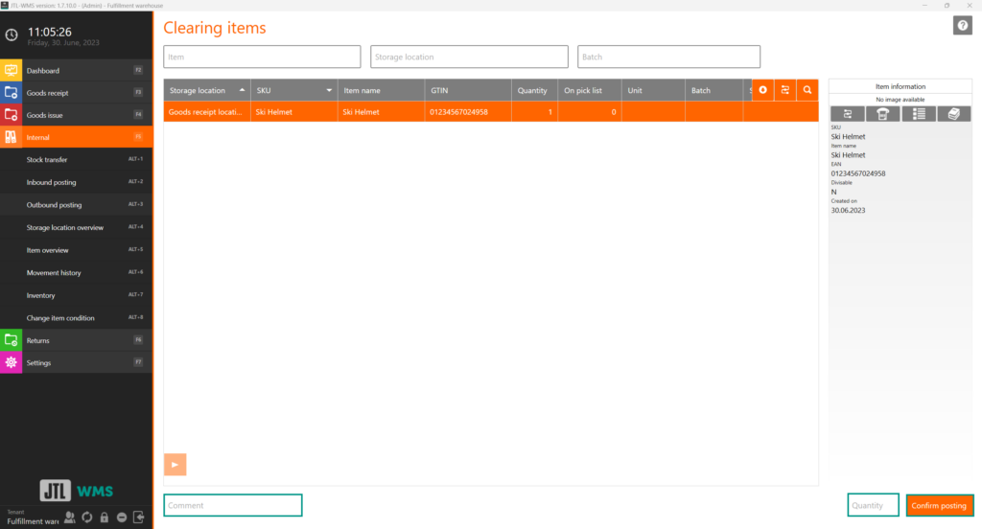This screenshot has width=982, height=529.
Task: Click the refresh arrows icon in bottom sidebar
Action: point(86,517)
